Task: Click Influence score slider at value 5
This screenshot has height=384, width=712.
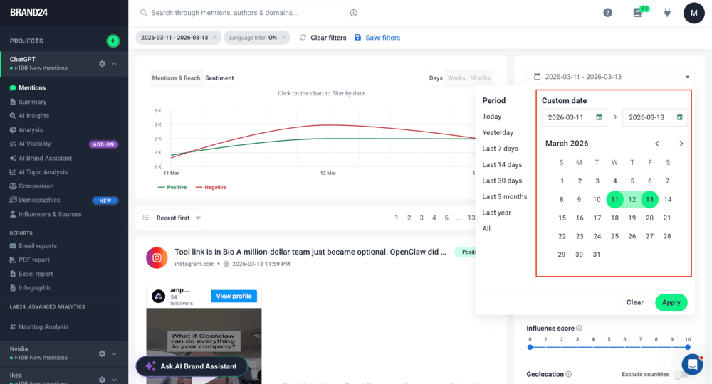Action: click(609, 347)
